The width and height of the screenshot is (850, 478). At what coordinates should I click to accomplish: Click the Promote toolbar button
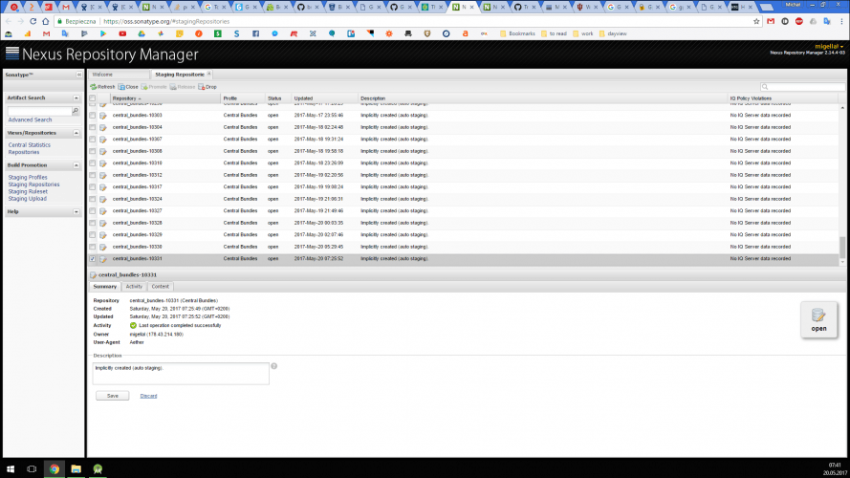[154, 87]
